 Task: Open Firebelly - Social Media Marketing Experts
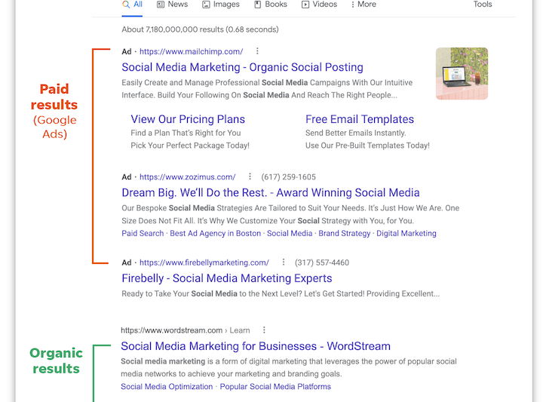227,278
